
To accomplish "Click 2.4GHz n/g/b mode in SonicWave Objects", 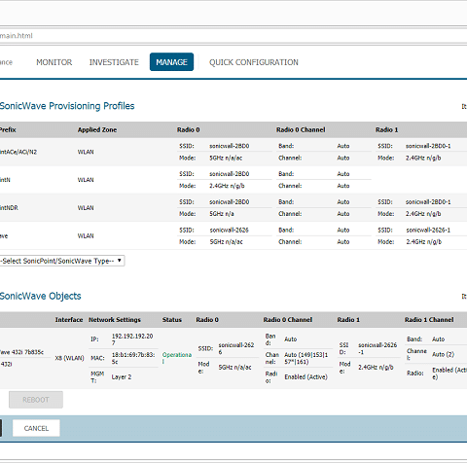I will coord(376,367).
